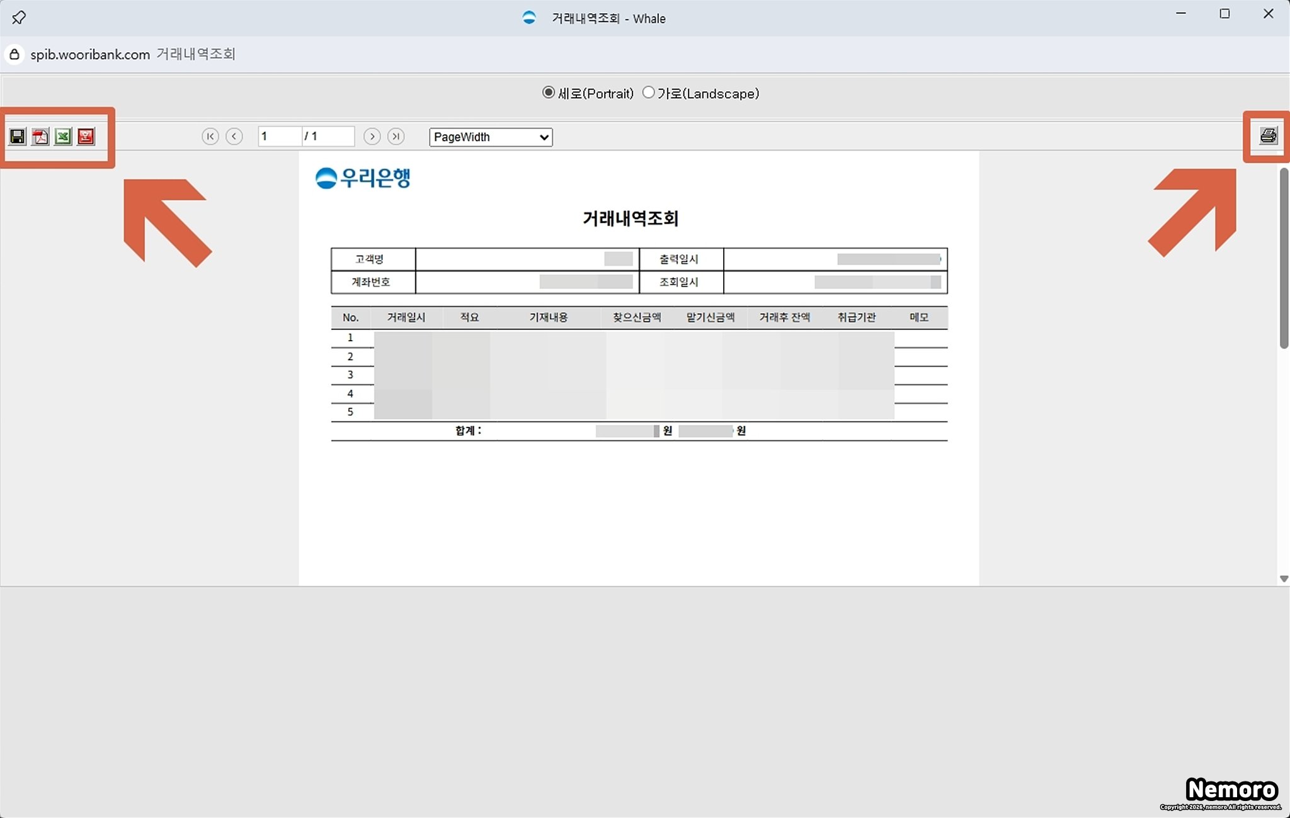Image resolution: width=1290 pixels, height=818 pixels.
Task: Click the 우리은행 logo
Action: point(363,178)
